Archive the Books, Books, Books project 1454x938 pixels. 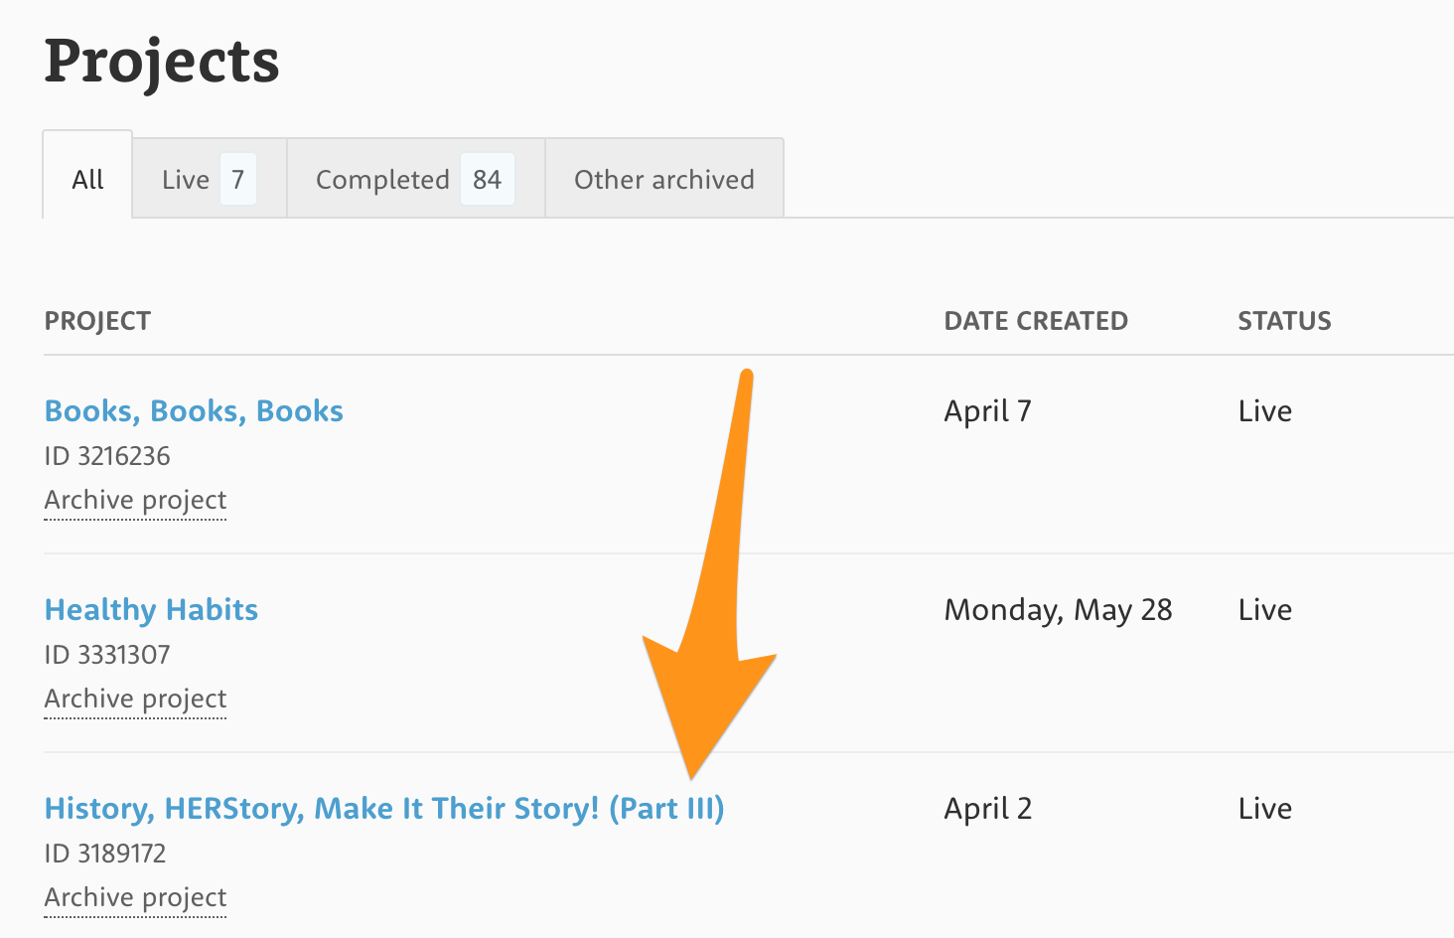135,500
